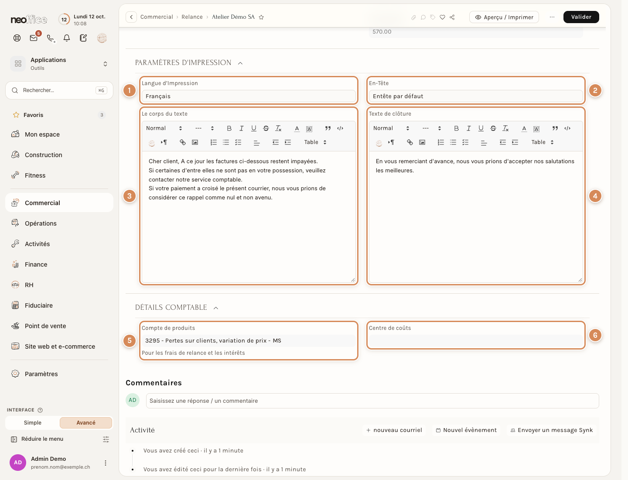
Task: Open the share icon in the header
Action: coord(452,17)
